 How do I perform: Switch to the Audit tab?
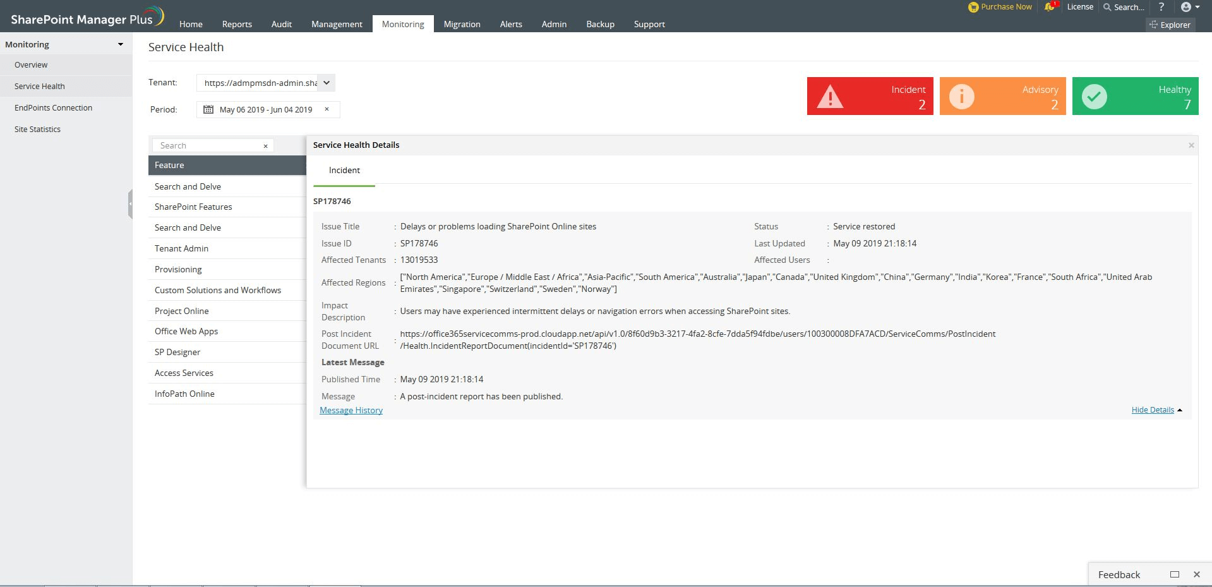[281, 24]
